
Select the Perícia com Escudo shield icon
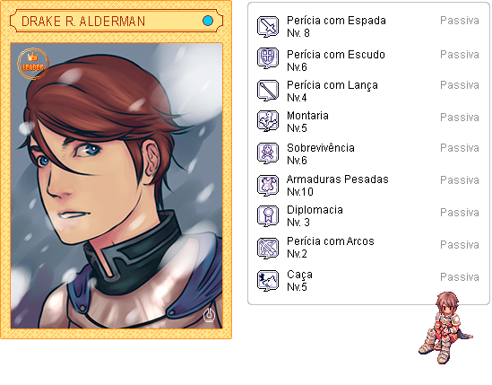pyautogui.click(x=268, y=58)
